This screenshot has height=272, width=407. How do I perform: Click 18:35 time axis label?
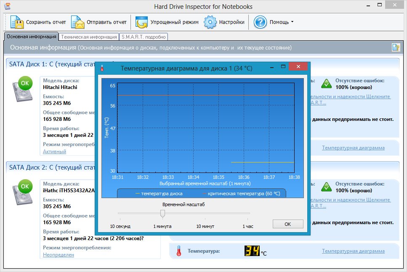pyautogui.click(x=218, y=177)
